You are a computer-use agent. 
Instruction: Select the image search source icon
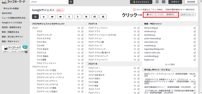[x=95, y=17]
